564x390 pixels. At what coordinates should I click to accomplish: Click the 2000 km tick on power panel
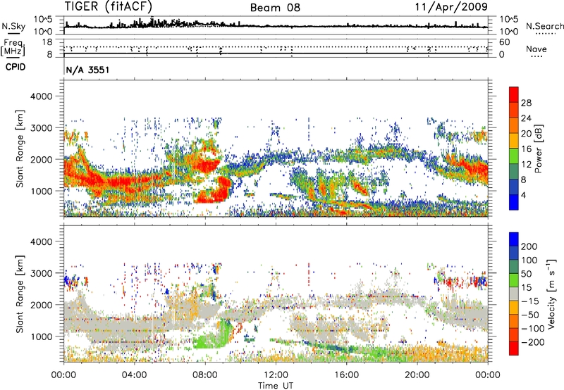(x=41, y=159)
